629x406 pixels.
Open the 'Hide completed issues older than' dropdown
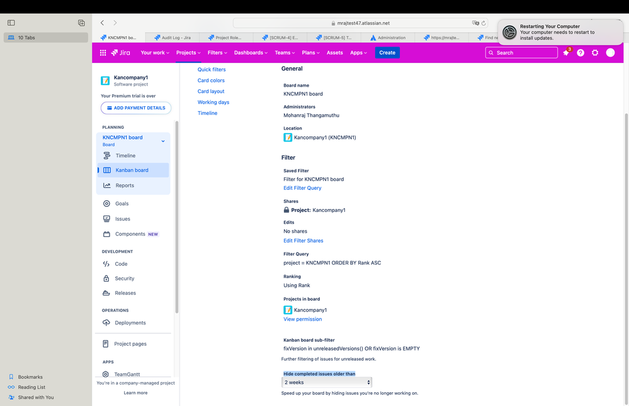tap(326, 381)
